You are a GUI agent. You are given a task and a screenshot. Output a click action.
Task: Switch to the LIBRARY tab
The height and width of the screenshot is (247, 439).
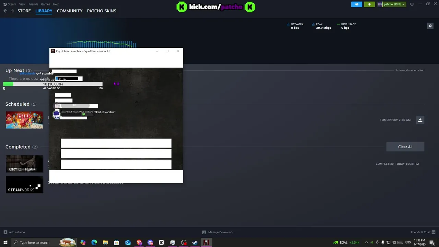pos(44,11)
